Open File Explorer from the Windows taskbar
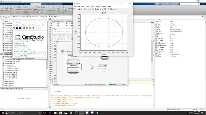This screenshot has height=115, width=206. 55,113
